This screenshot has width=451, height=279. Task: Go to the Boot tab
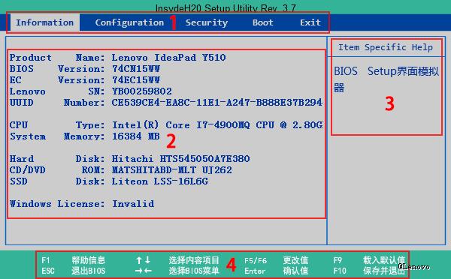[262, 22]
